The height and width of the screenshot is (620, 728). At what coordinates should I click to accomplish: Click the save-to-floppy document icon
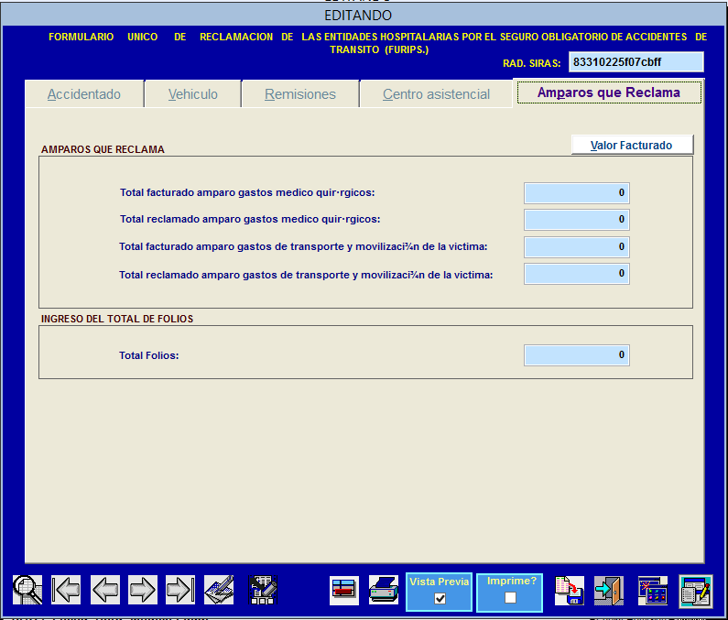(x=570, y=591)
